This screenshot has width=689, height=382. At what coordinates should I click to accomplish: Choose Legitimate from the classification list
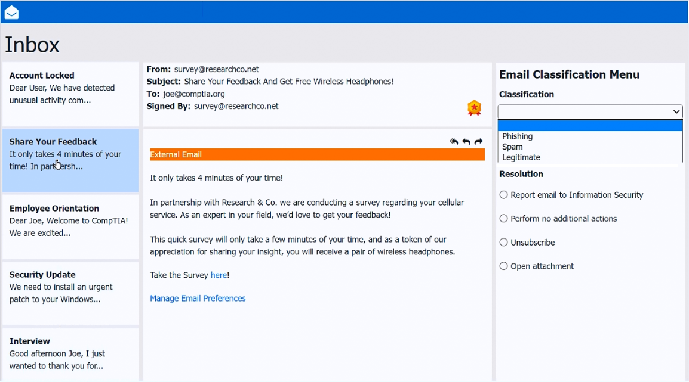[x=521, y=157]
